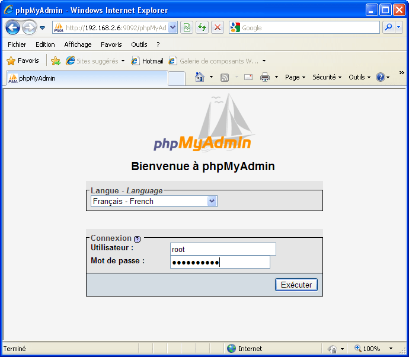Open the Outils menu in menu bar
409x357 pixels.
pyautogui.click(x=139, y=44)
